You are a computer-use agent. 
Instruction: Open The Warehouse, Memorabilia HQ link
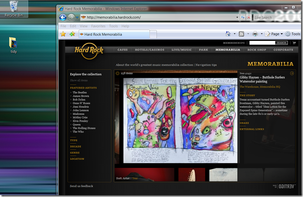(260, 87)
